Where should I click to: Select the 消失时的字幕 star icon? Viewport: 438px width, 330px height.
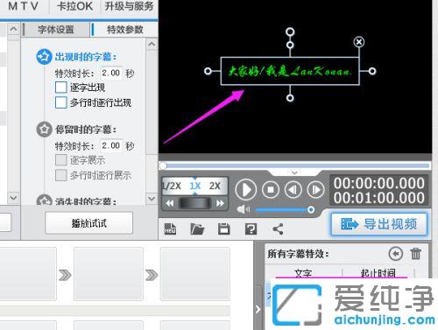(44, 200)
